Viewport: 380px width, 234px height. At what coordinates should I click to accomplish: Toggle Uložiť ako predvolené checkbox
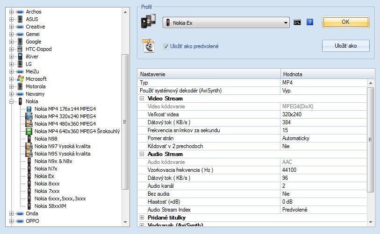[x=166, y=46]
